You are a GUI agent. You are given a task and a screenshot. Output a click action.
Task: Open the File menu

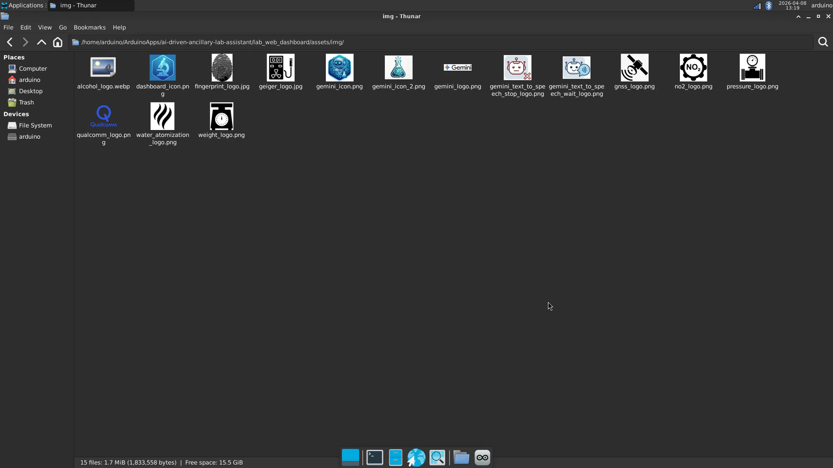pos(8,28)
